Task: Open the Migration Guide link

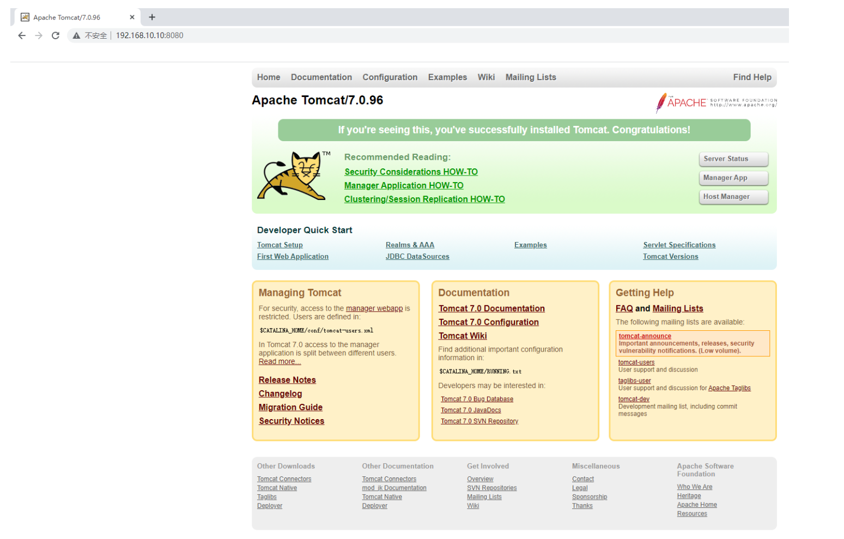Action: [x=290, y=408]
